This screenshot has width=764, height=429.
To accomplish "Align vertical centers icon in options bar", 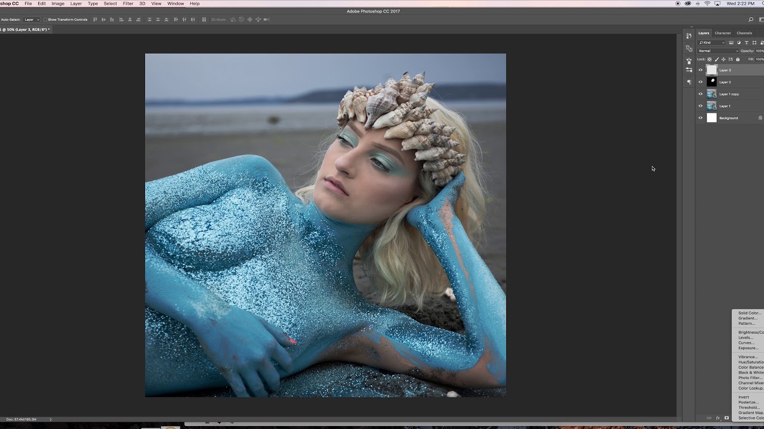I will tap(103, 20).
